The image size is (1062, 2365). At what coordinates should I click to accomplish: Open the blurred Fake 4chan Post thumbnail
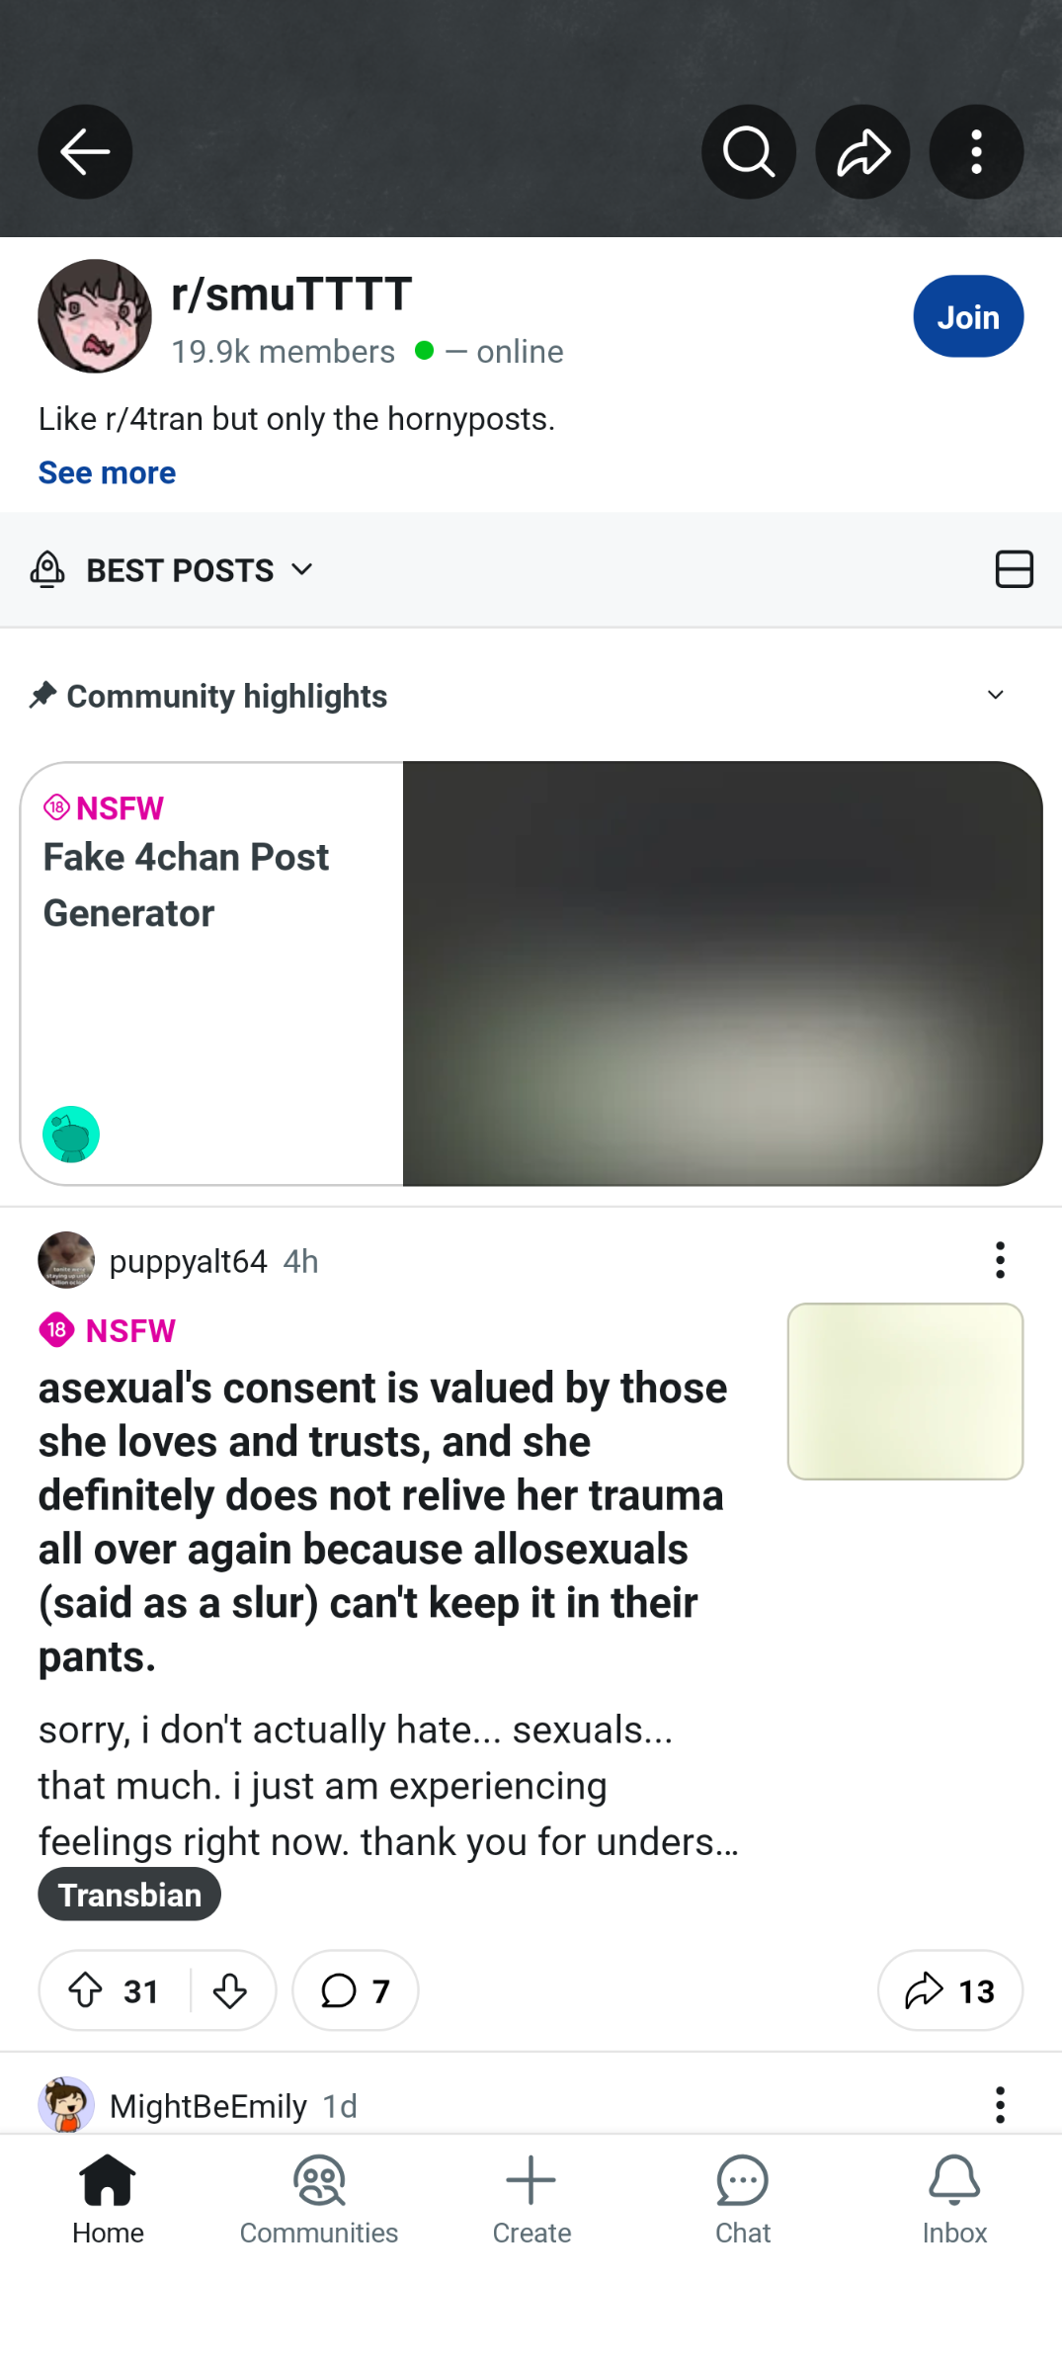click(722, 972)
